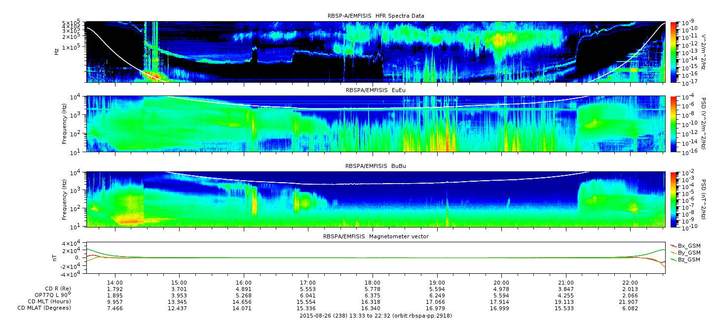Viewport: 714px width, 324px height.
Task: Click the HFR Spectra Data title
Action: [x=376, y=16]
